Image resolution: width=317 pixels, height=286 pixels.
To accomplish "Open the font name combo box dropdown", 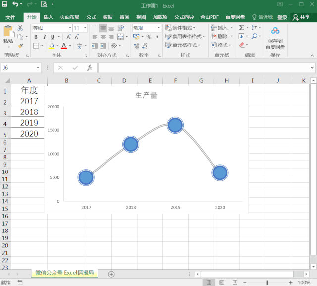I will tap(70, 28).
